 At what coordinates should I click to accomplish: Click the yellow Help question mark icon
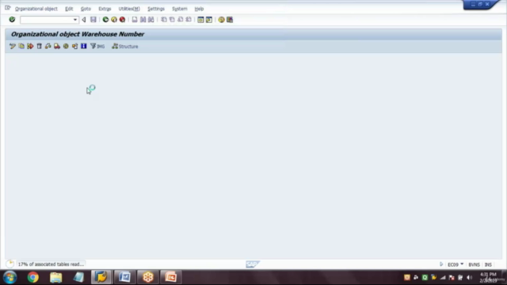tap(221, 20)
